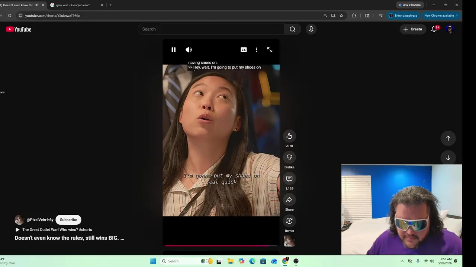Open the Create button
Image resolution: width=476 pixels, height=267 pixels.
tap(413, 29)
